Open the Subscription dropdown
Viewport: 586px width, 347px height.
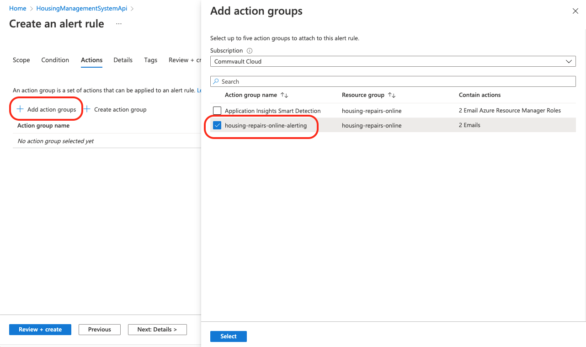click(x=393, y=61)
